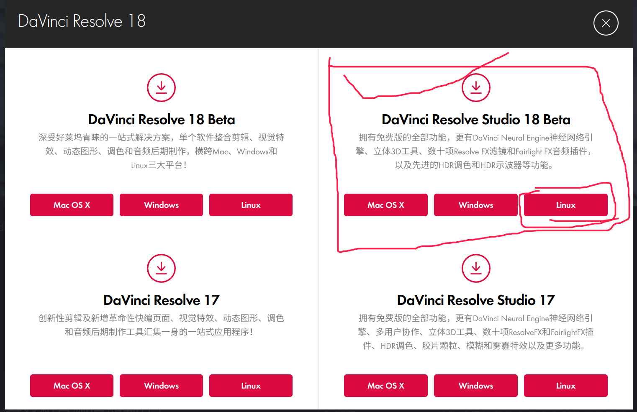Download DaVinci Resolve Studio 18 Beta for Windows
637x412 pixels.
pos(475,205)
